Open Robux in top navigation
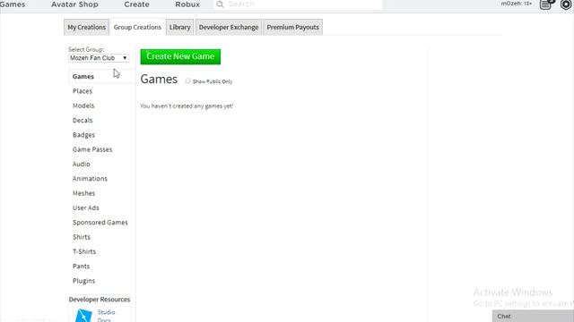The image size is (574, 322). pyautogui.click(x=187, y=4)
